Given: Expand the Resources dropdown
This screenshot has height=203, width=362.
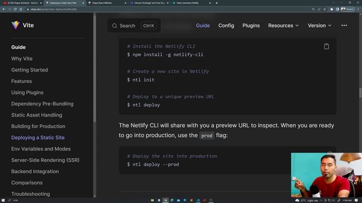Looking at the screenshot, I should point(283,25).
